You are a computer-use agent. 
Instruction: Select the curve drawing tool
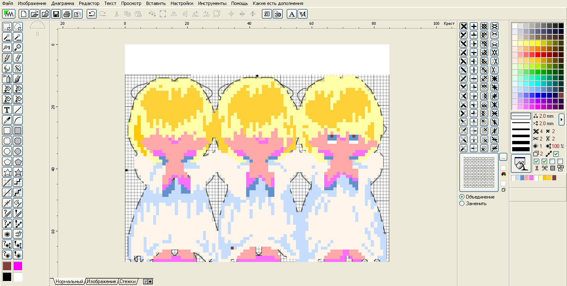point(18,120)
